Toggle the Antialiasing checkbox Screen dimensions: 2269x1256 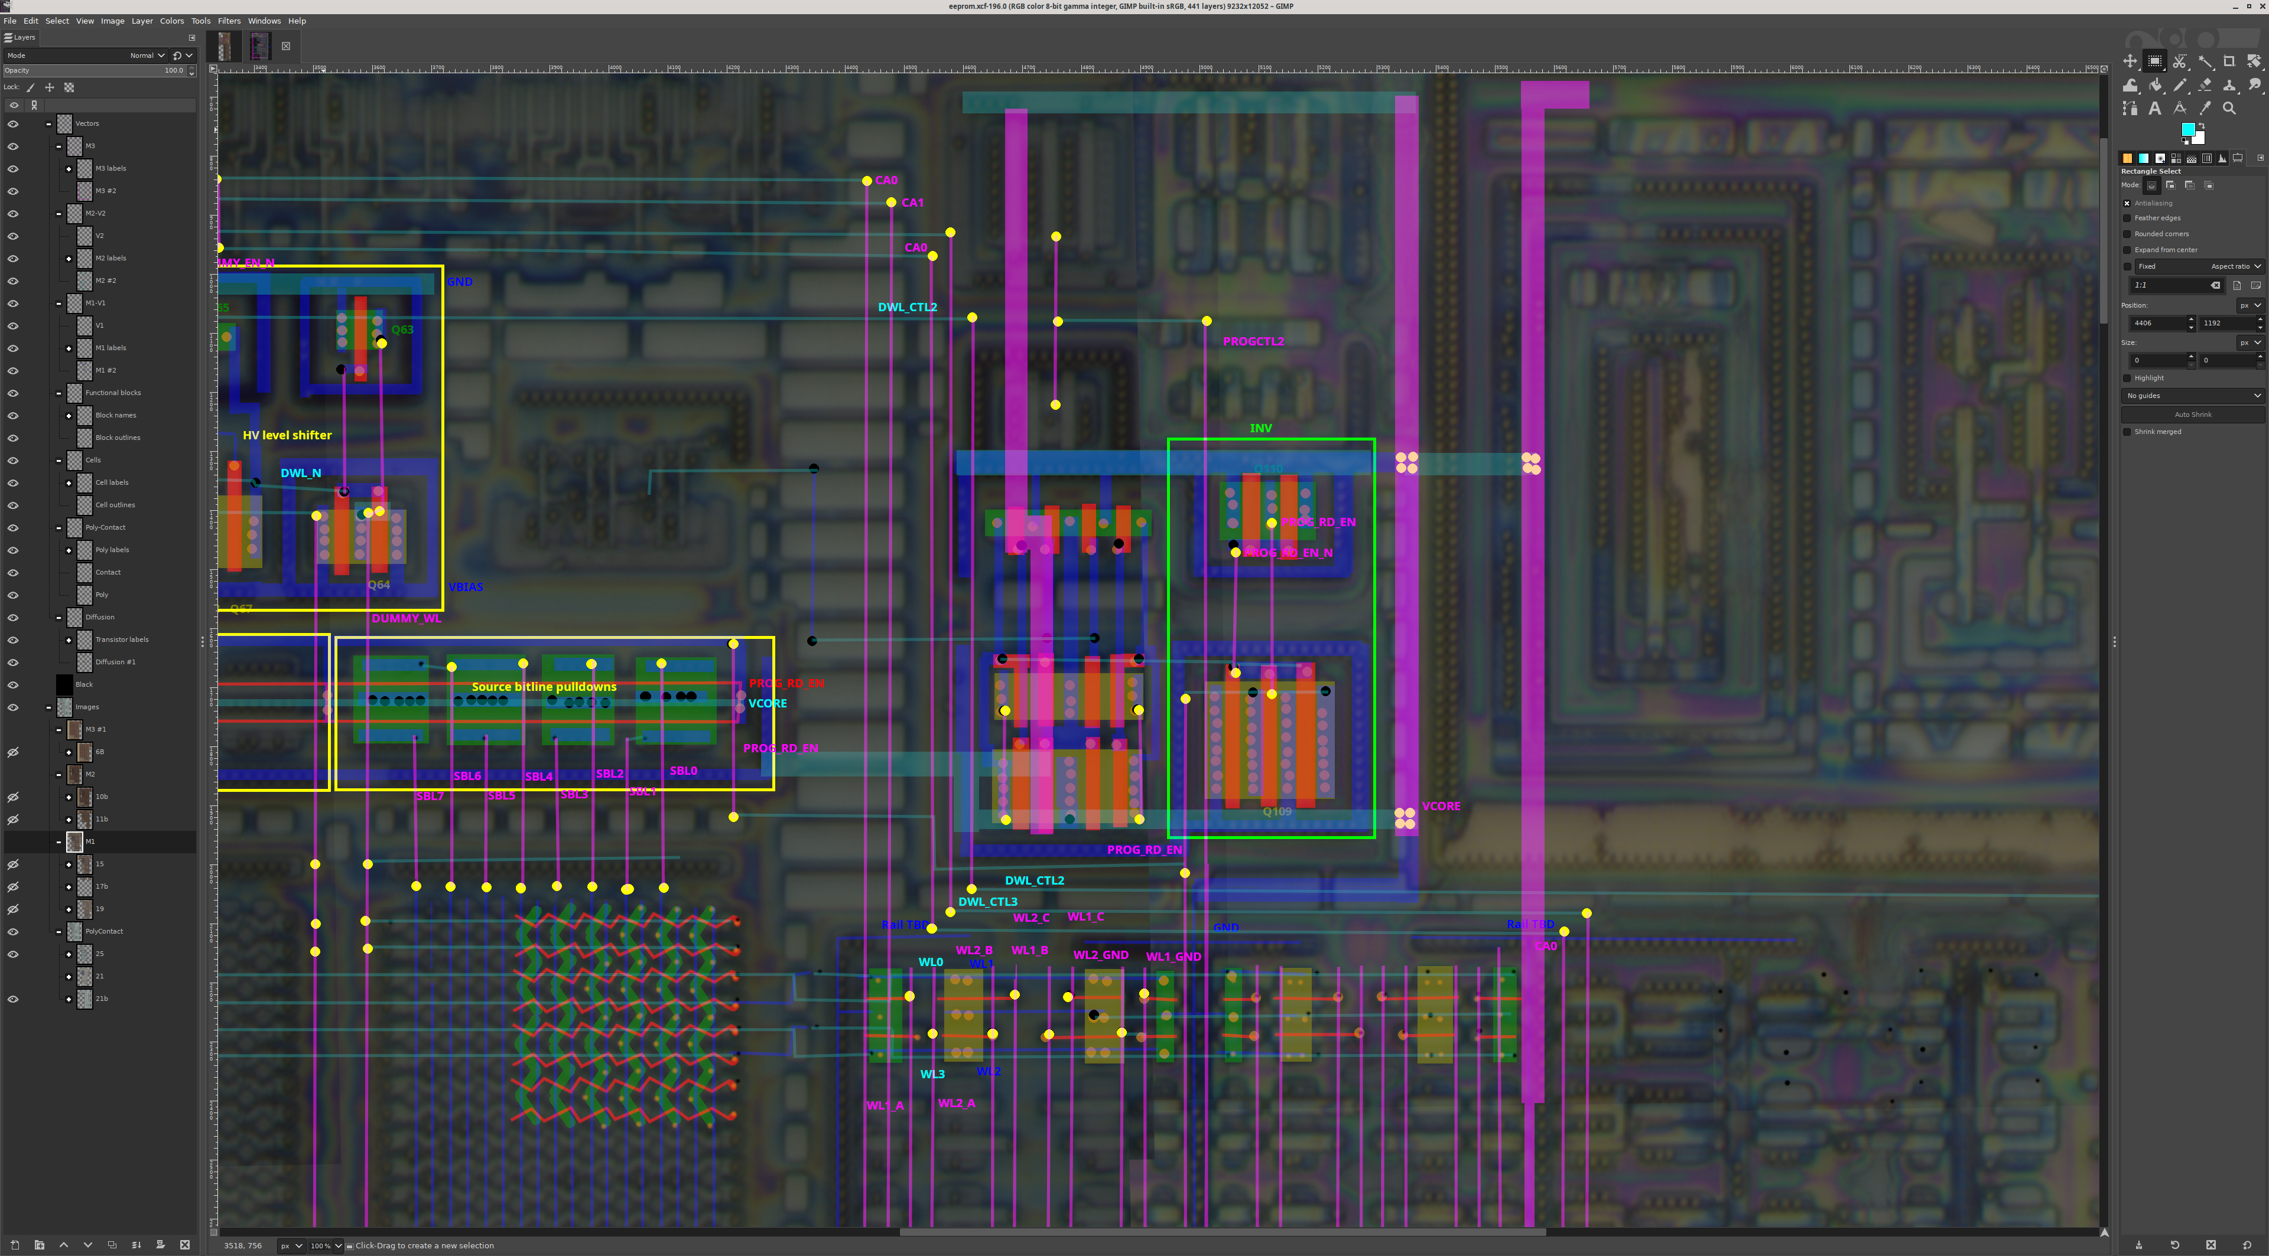pyautogui.click(x=2127, y=203)
